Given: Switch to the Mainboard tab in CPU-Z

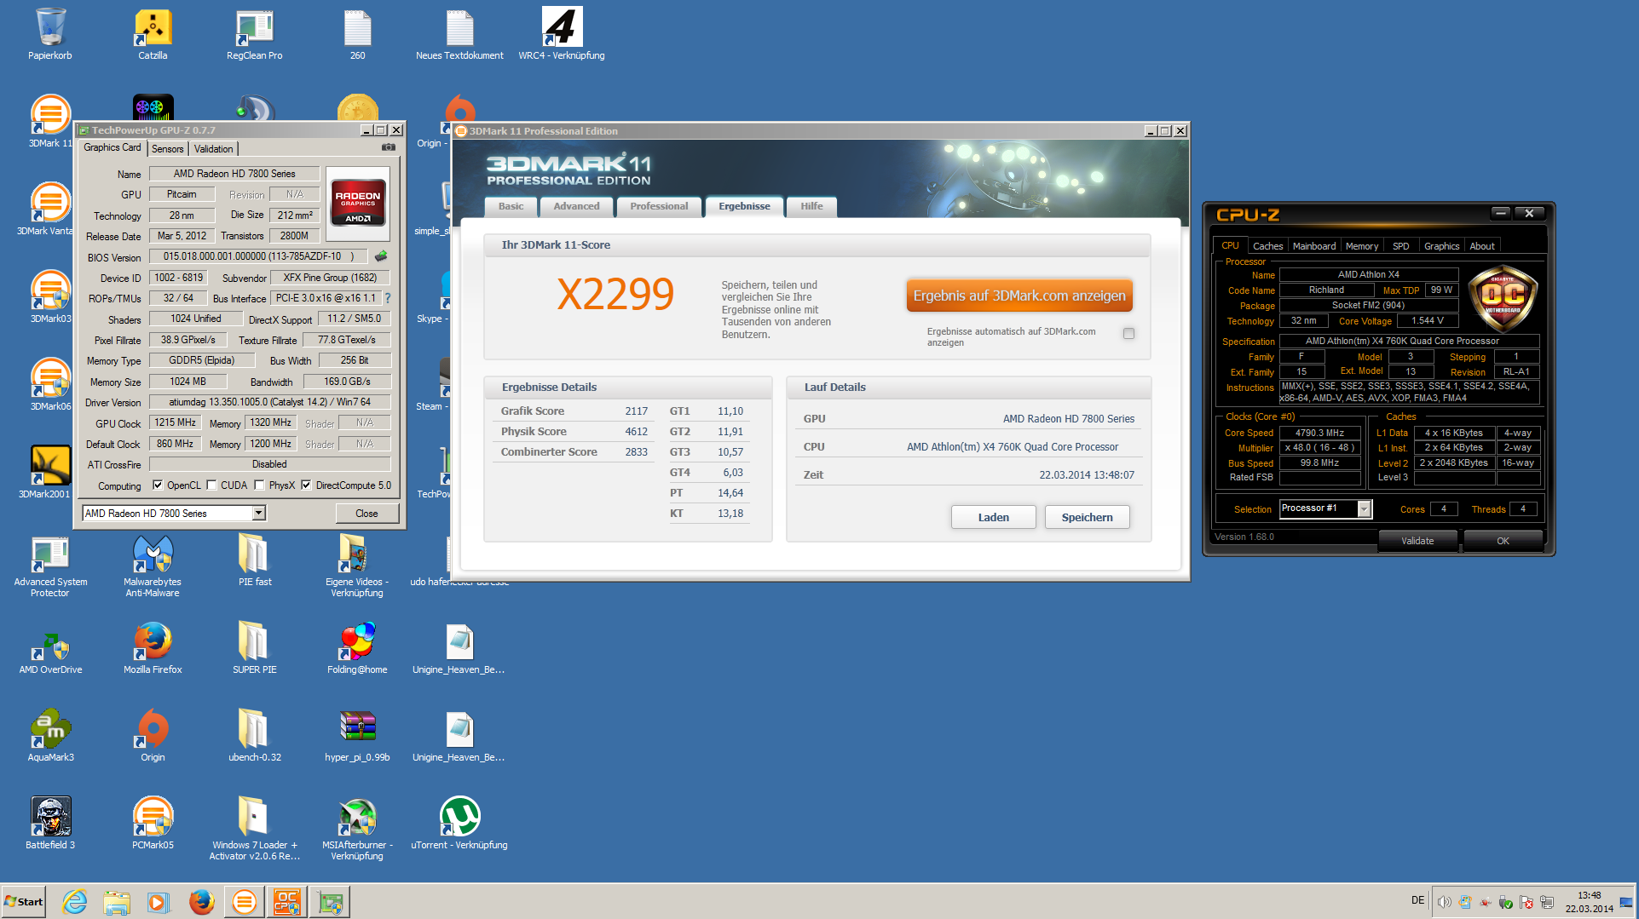Looking at the screenshot, I should click(x=1314, y=246).
